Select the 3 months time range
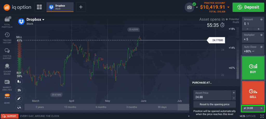The image size is (266, 119). click(x=132, y=107)
